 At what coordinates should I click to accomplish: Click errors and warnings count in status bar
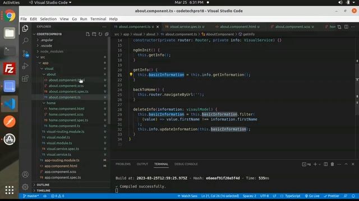(57, 196)
